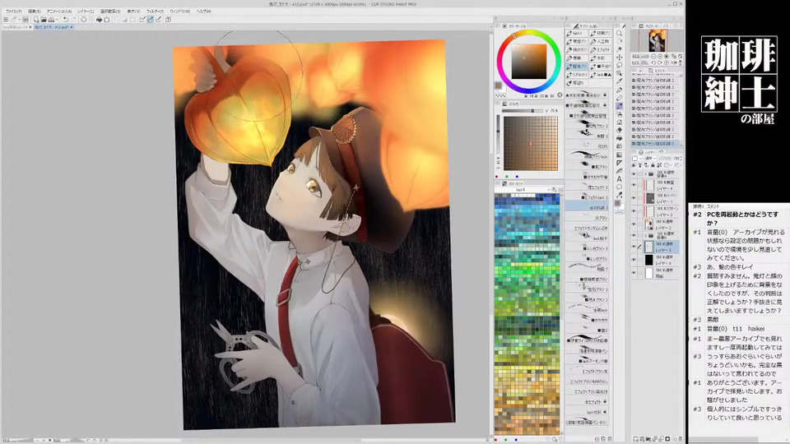Select the Correct line tool
The width and height of the screenshot is (790, 444).
[619, 194]
